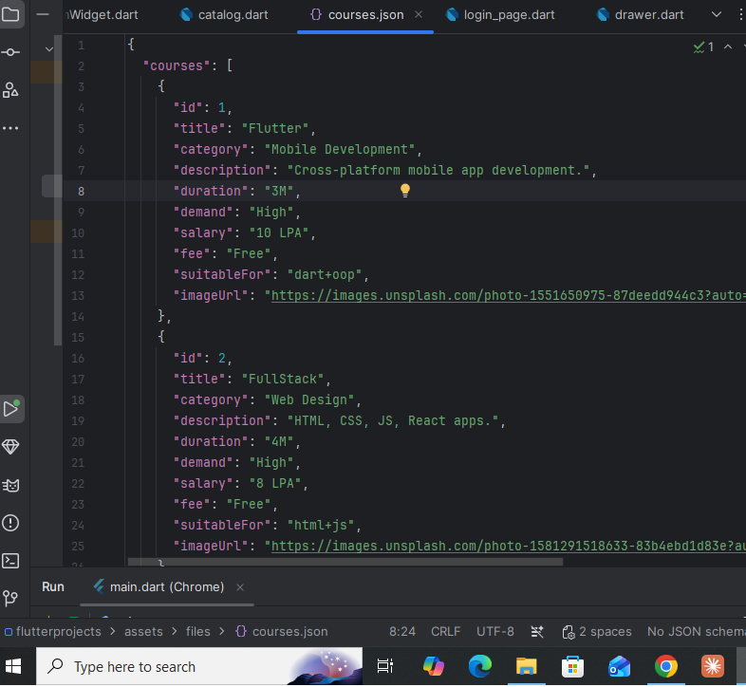This screenshot has height=687, width=746.
Task: Open Microsoft Edge from the taskbar
Action: [480, 666]
